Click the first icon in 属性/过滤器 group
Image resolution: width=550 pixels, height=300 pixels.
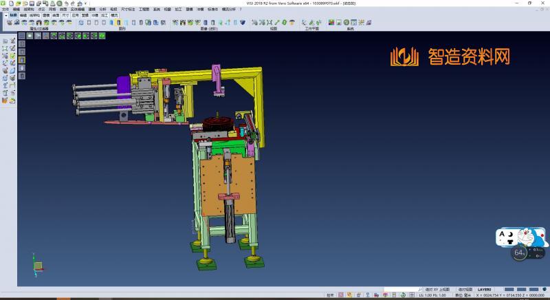[x=10, y=23]
